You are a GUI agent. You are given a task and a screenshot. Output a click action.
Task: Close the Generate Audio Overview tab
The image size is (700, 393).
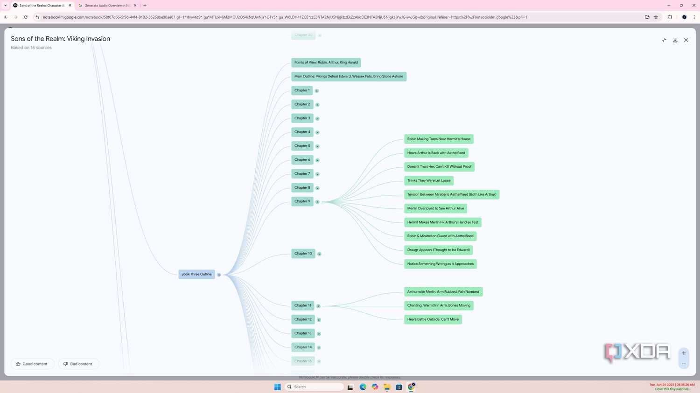(x=135, y=6)
